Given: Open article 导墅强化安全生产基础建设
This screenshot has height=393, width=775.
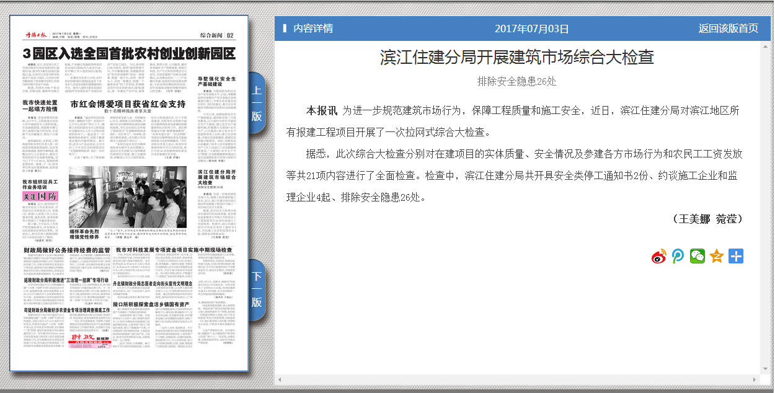Looking at the screenshot, I should tap(216, 81).
